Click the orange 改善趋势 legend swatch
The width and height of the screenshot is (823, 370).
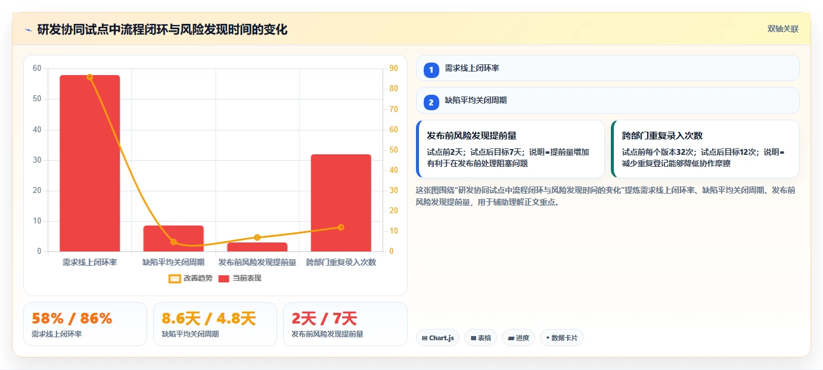(175, 278)
